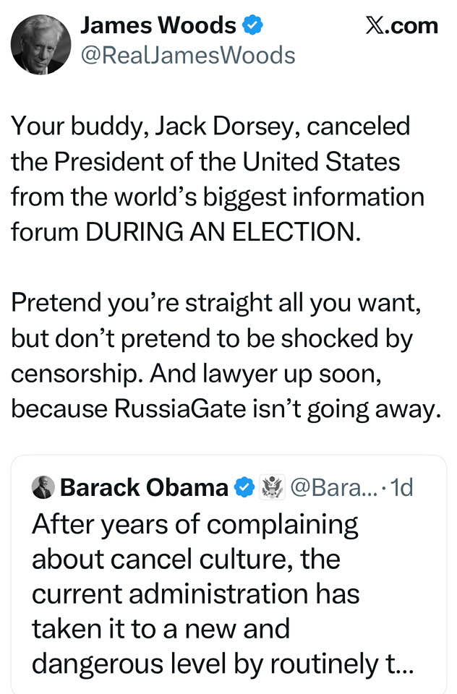Click the government seal badge beside Obama's checkmark
The width and height of the screenshot is (457, 694).
[x=273, y=488]
